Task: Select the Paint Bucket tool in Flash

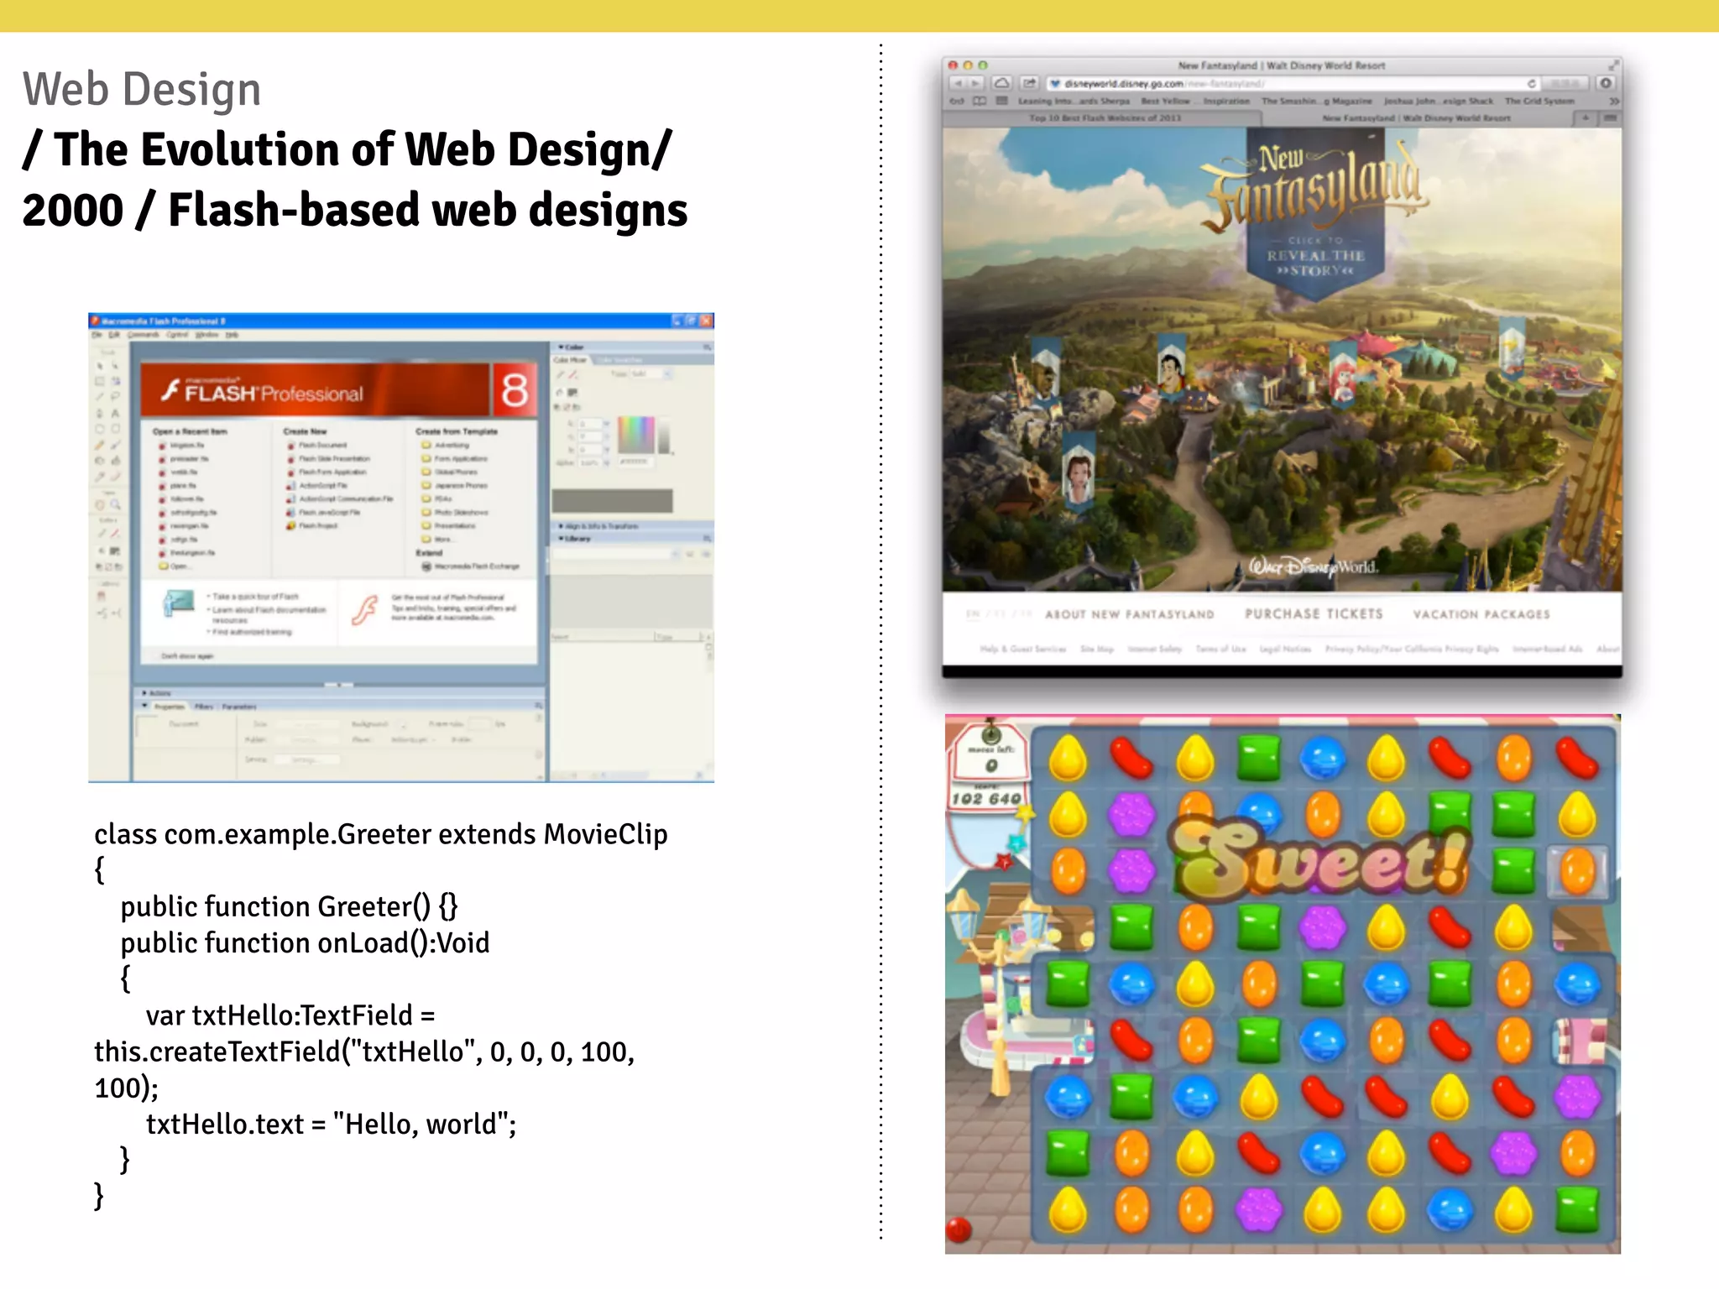Action: 115,461
